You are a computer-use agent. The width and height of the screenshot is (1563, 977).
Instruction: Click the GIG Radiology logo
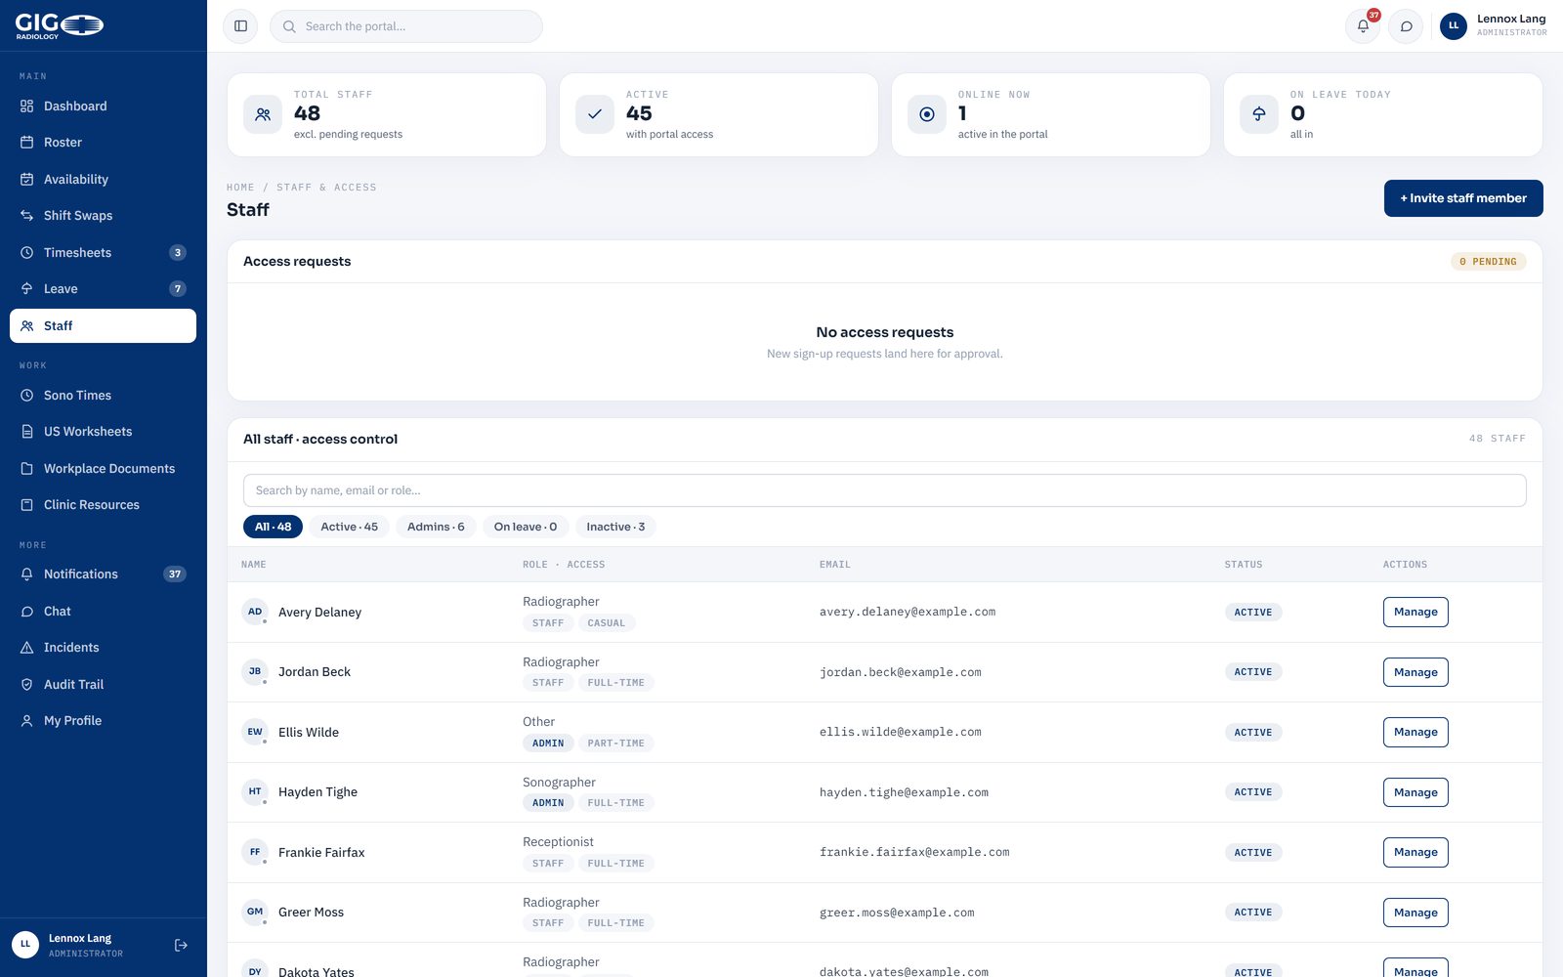click(x=59, y=25)
